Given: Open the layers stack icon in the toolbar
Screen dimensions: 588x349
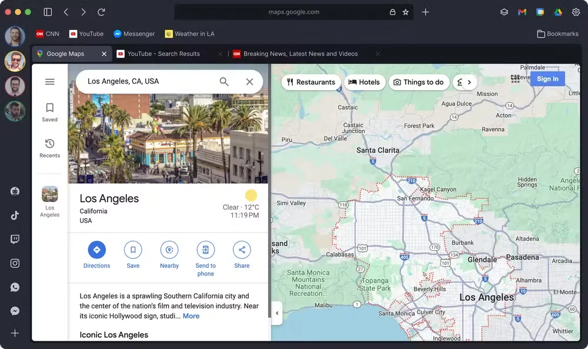Looking at the screenshot, I should [504, 12].
